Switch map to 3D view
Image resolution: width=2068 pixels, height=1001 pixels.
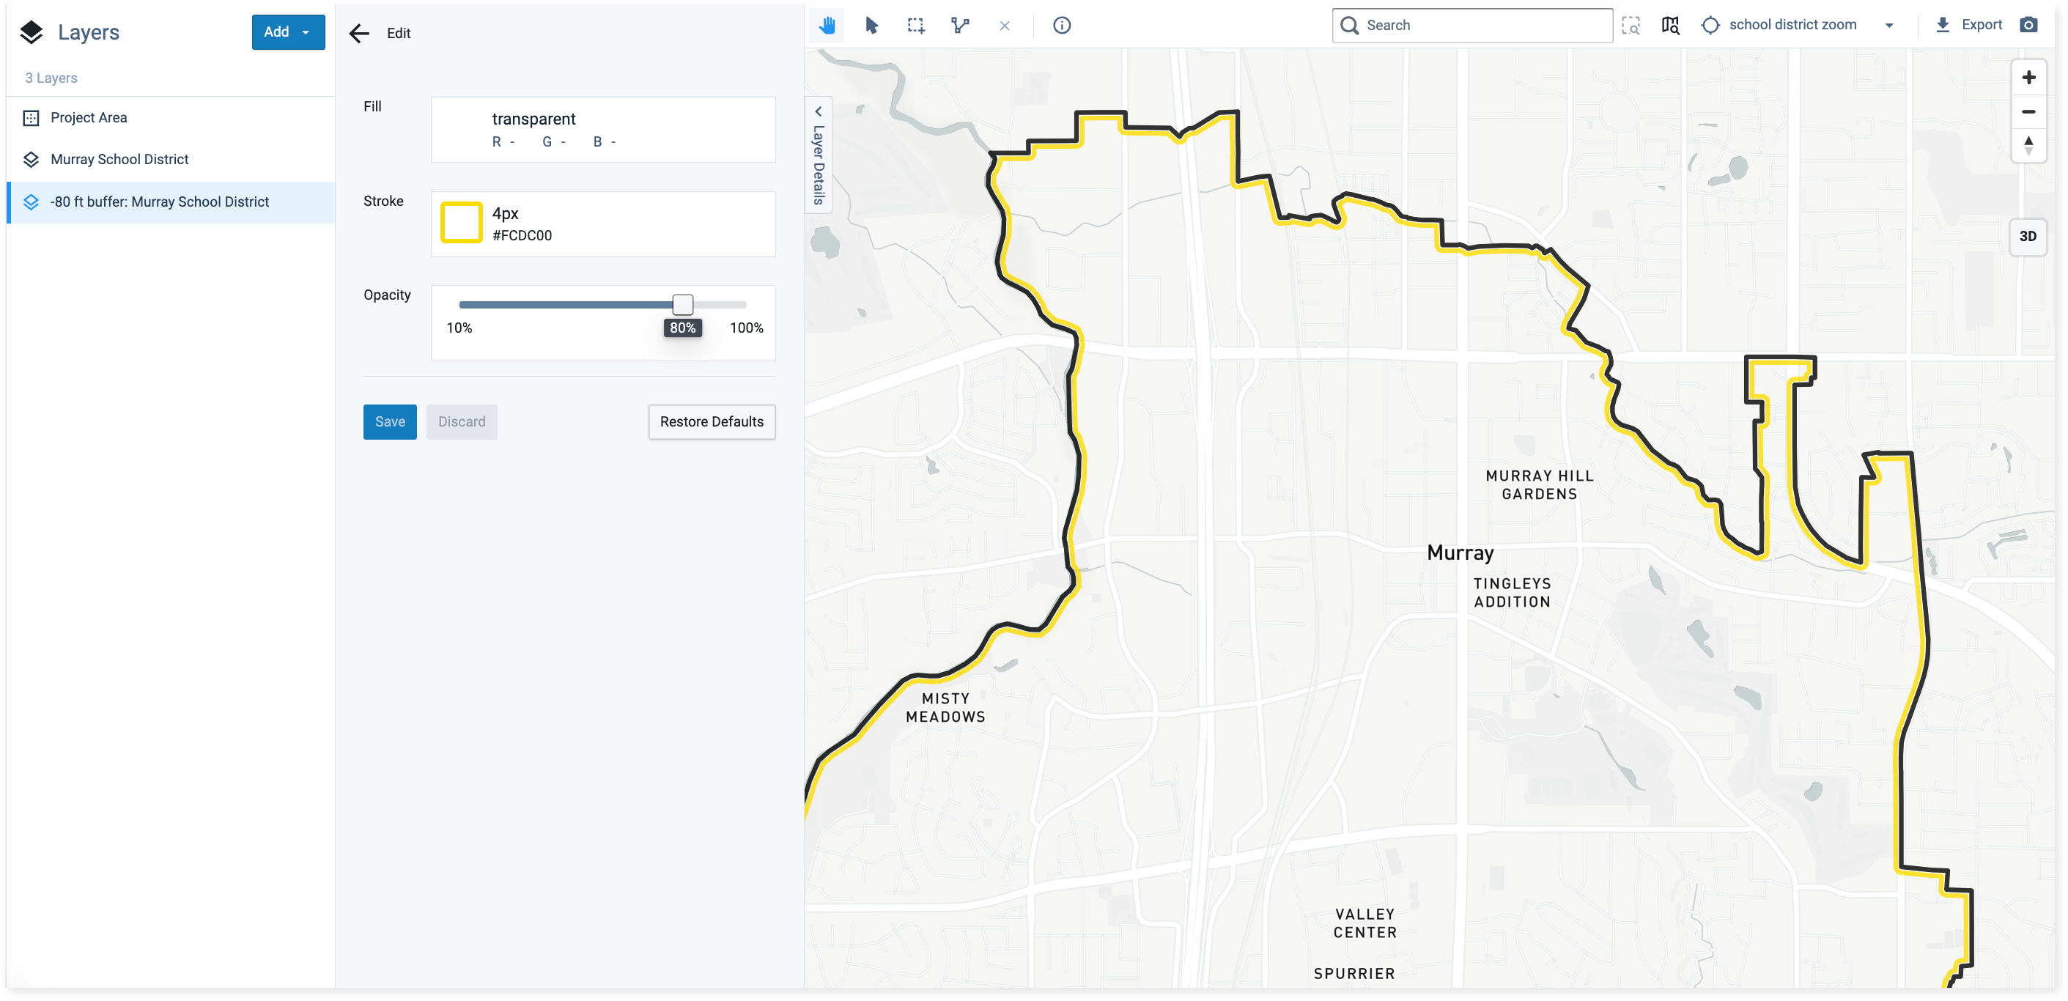pyautogui.click(x=2028, y=236)
